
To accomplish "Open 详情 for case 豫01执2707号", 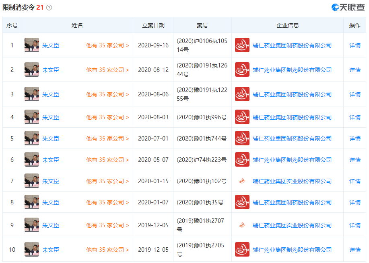I will coord(355,225).
